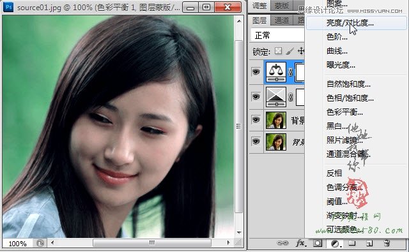The height and width of the screenshot is (252, 409).
Task: Minimize the source01.jpg document window
Action: [x=190, y=7]
